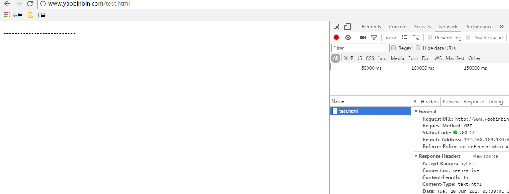This screenshot has width=509, height=194.
Task: Click the row of dots on the page
Action: pos(39,34)
